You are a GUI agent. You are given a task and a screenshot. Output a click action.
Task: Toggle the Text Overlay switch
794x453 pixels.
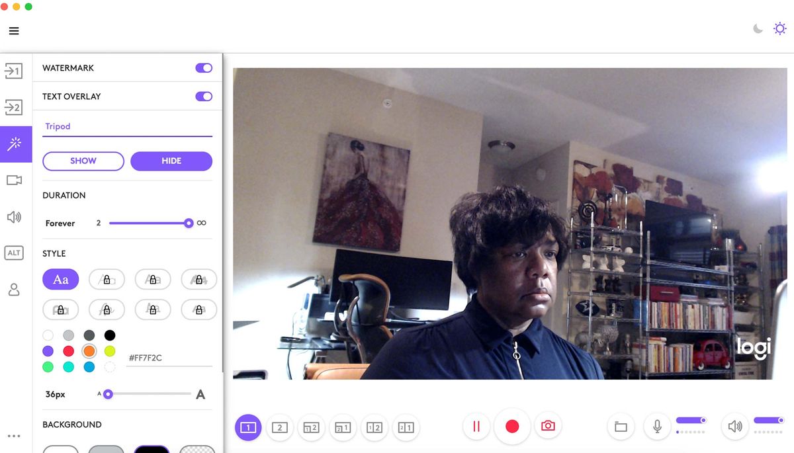click(x=204, y=97)
